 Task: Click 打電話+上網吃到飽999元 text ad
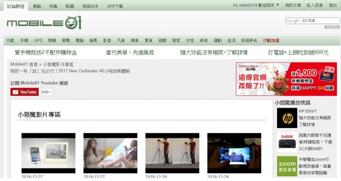(298, 52)
